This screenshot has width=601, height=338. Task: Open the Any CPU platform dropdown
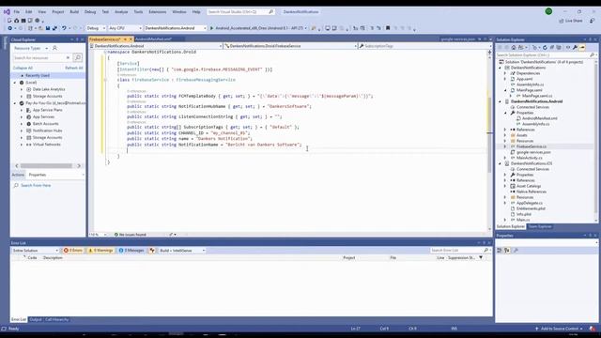[125, 28]
